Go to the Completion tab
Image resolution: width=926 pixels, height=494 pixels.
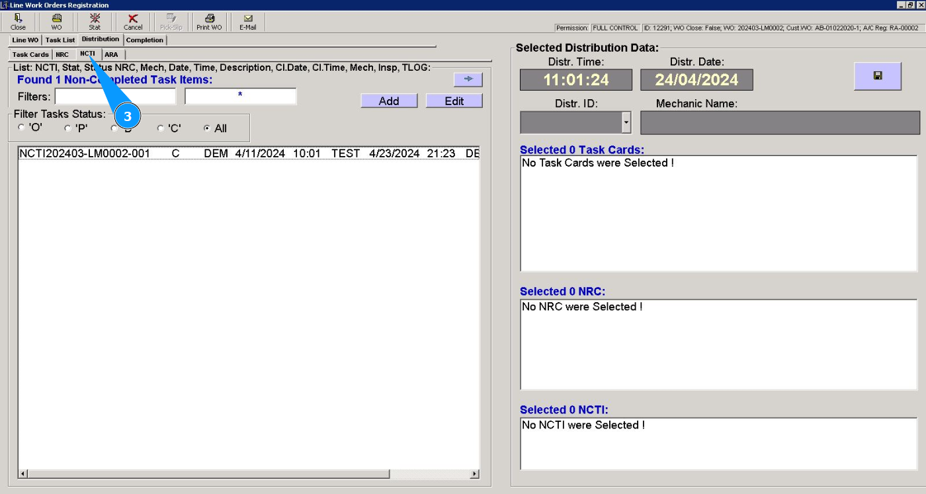(x=145, y=40)
